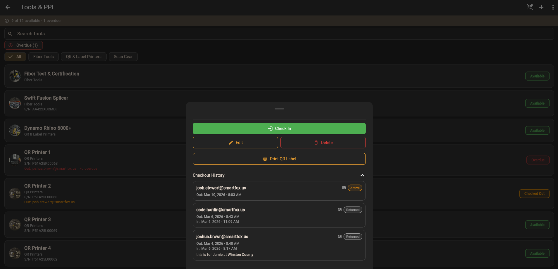
Task: Go back using the arrow icon
Action: click(x=8, y=7)
